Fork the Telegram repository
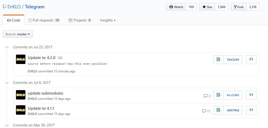 pos(239,7)
